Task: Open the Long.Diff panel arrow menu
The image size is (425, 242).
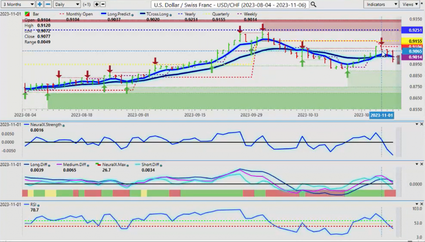Action: [417, 164]
